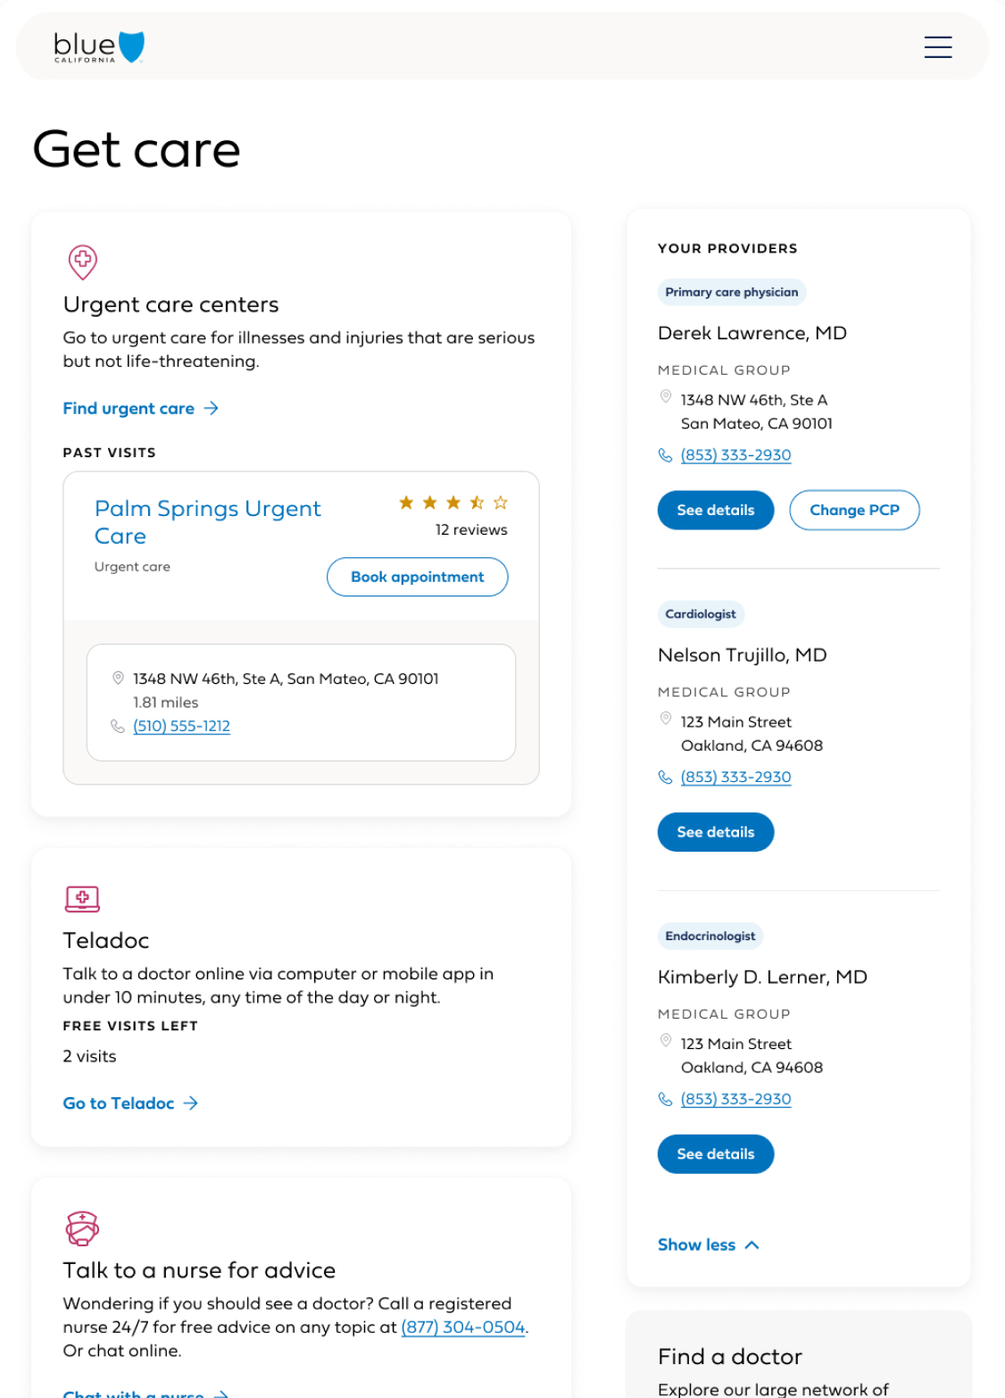Screen dimensions: 1005x1398
Task: Click the arrow next to Go to Teladoc
Action: (191, 1103)
